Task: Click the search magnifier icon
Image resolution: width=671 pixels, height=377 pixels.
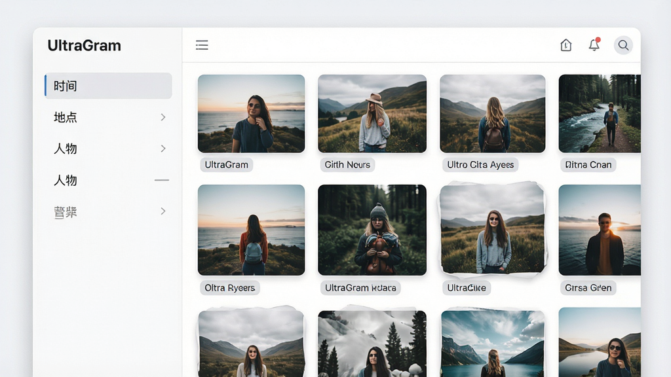Action: pyautogui.click(x=623, y=45)
